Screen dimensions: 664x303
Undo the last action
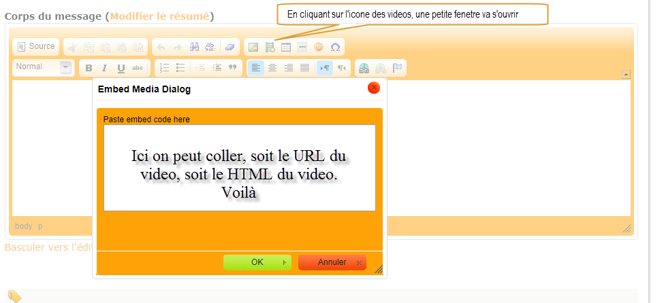click(x=161, y=47)
